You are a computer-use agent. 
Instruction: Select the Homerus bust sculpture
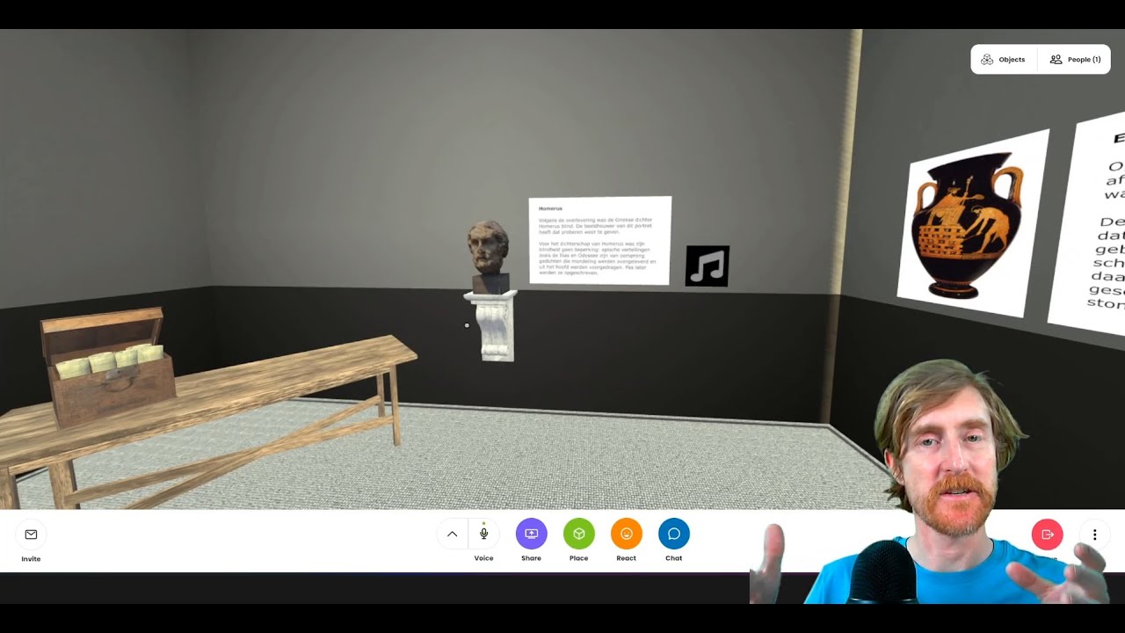[x=489, y=257]
